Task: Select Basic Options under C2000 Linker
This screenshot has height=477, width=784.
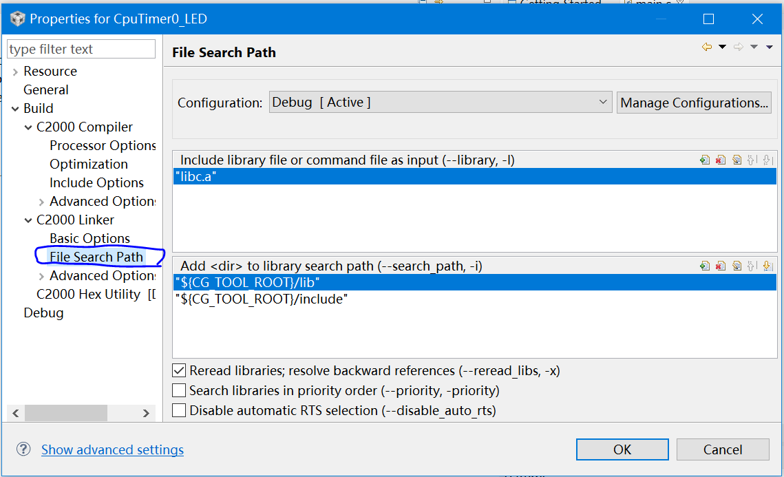Action: (x=89, y=238)
